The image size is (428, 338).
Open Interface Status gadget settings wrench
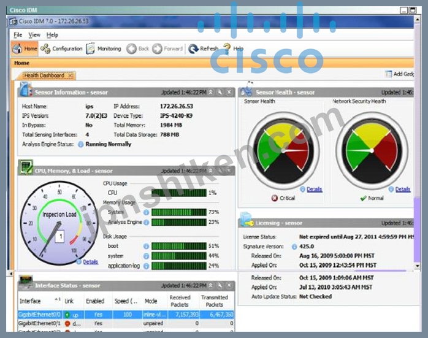220,286
